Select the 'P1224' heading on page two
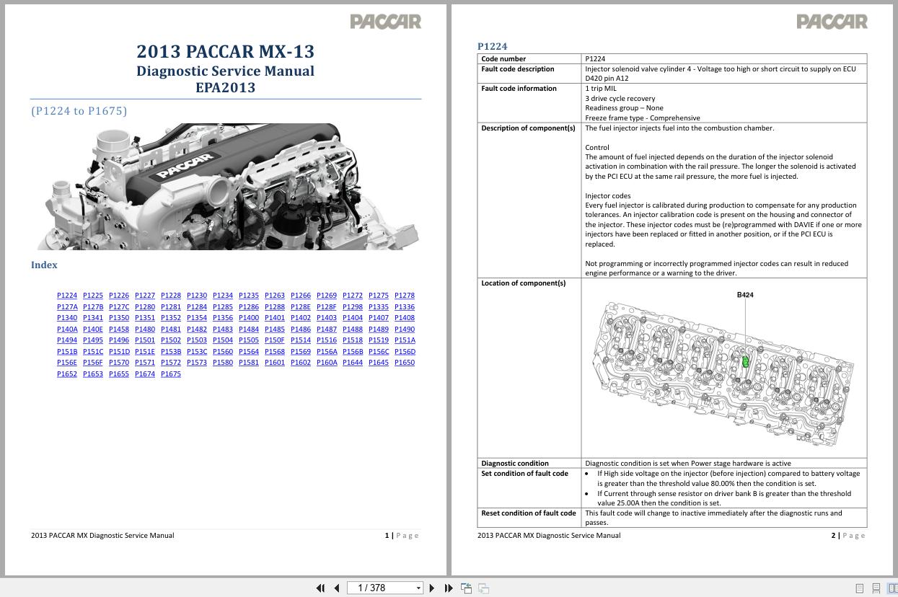This screenshot has height=597, width=898. point(492,46)
